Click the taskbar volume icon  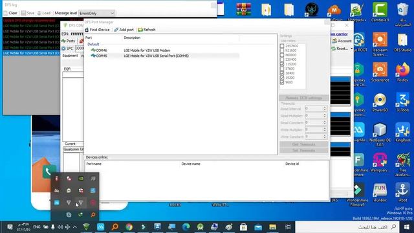(60, 227)
